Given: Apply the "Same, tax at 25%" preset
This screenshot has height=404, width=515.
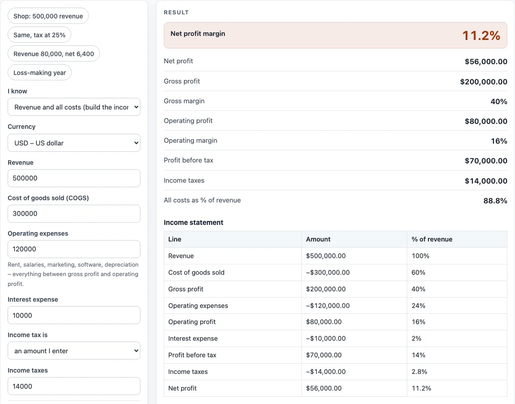Looking at the screenshot, I should click(39, 35).
